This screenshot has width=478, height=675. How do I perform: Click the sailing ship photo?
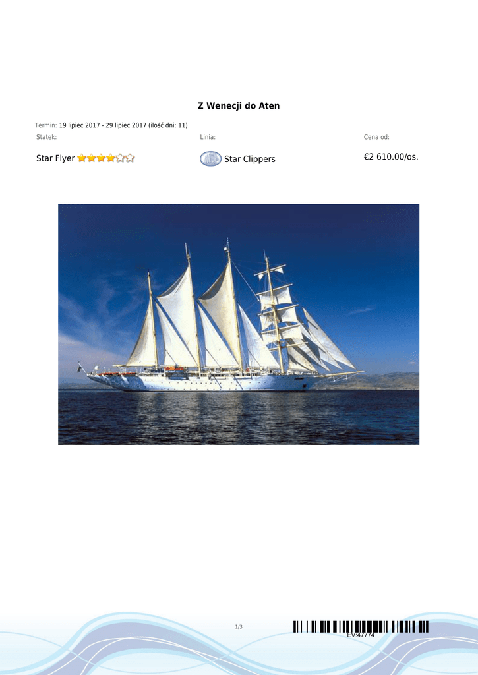[239, 324]
